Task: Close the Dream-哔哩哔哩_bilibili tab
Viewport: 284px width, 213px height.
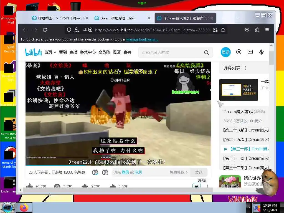Action: pos(149,18)
